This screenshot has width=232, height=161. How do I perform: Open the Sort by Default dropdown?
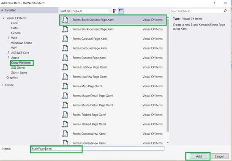point(91,11)
